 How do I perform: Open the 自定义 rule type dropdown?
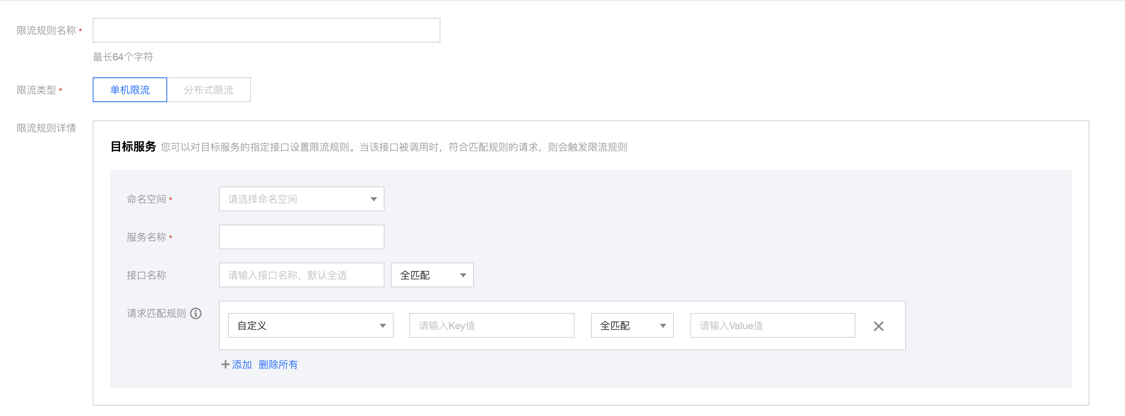coord(310,325)
